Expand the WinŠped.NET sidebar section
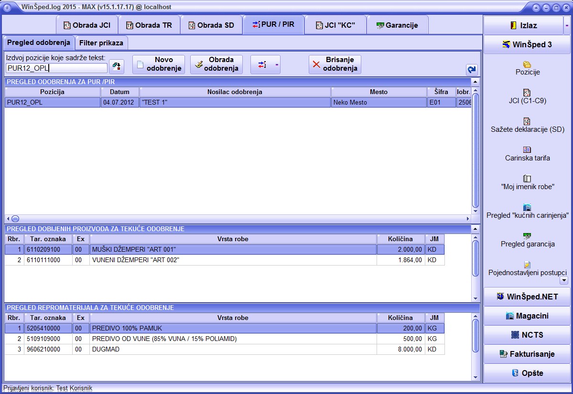The image size is (573, 394). click(x=527, y=297)
